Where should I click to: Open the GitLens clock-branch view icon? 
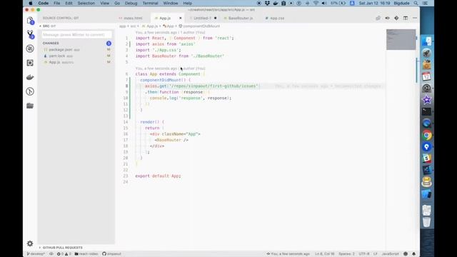click(30, 91)
